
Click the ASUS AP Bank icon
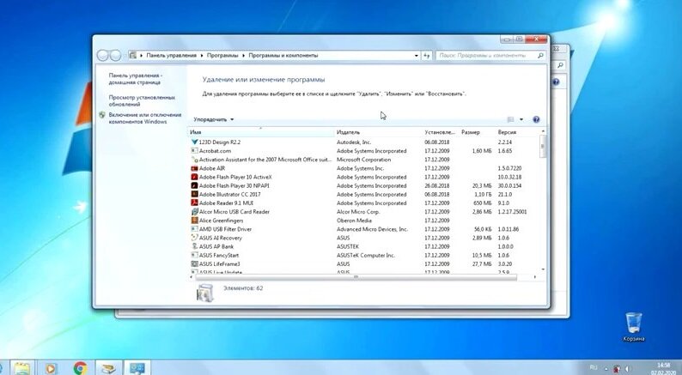(x=194, y=246)
